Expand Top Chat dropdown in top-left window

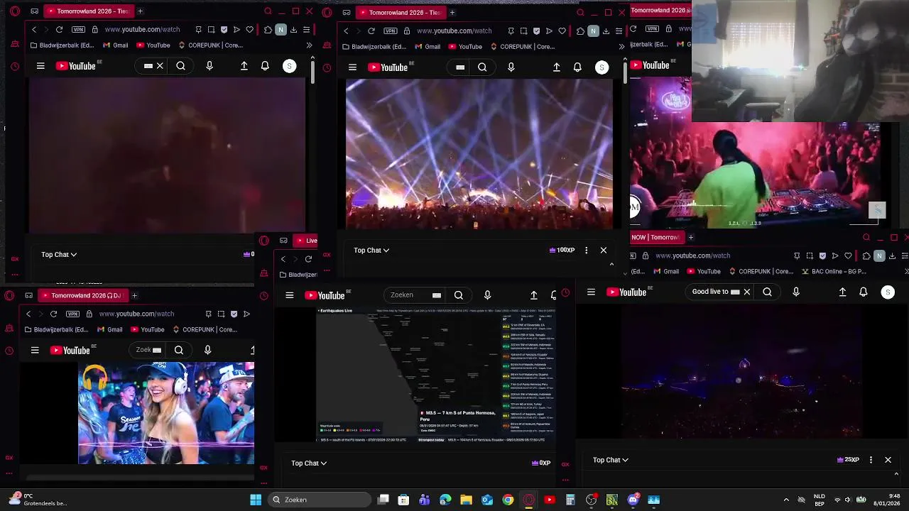point(59,254)
